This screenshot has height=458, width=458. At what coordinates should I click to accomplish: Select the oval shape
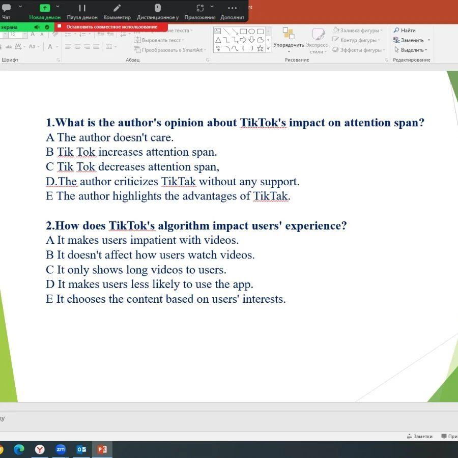[x=251, y=31]
